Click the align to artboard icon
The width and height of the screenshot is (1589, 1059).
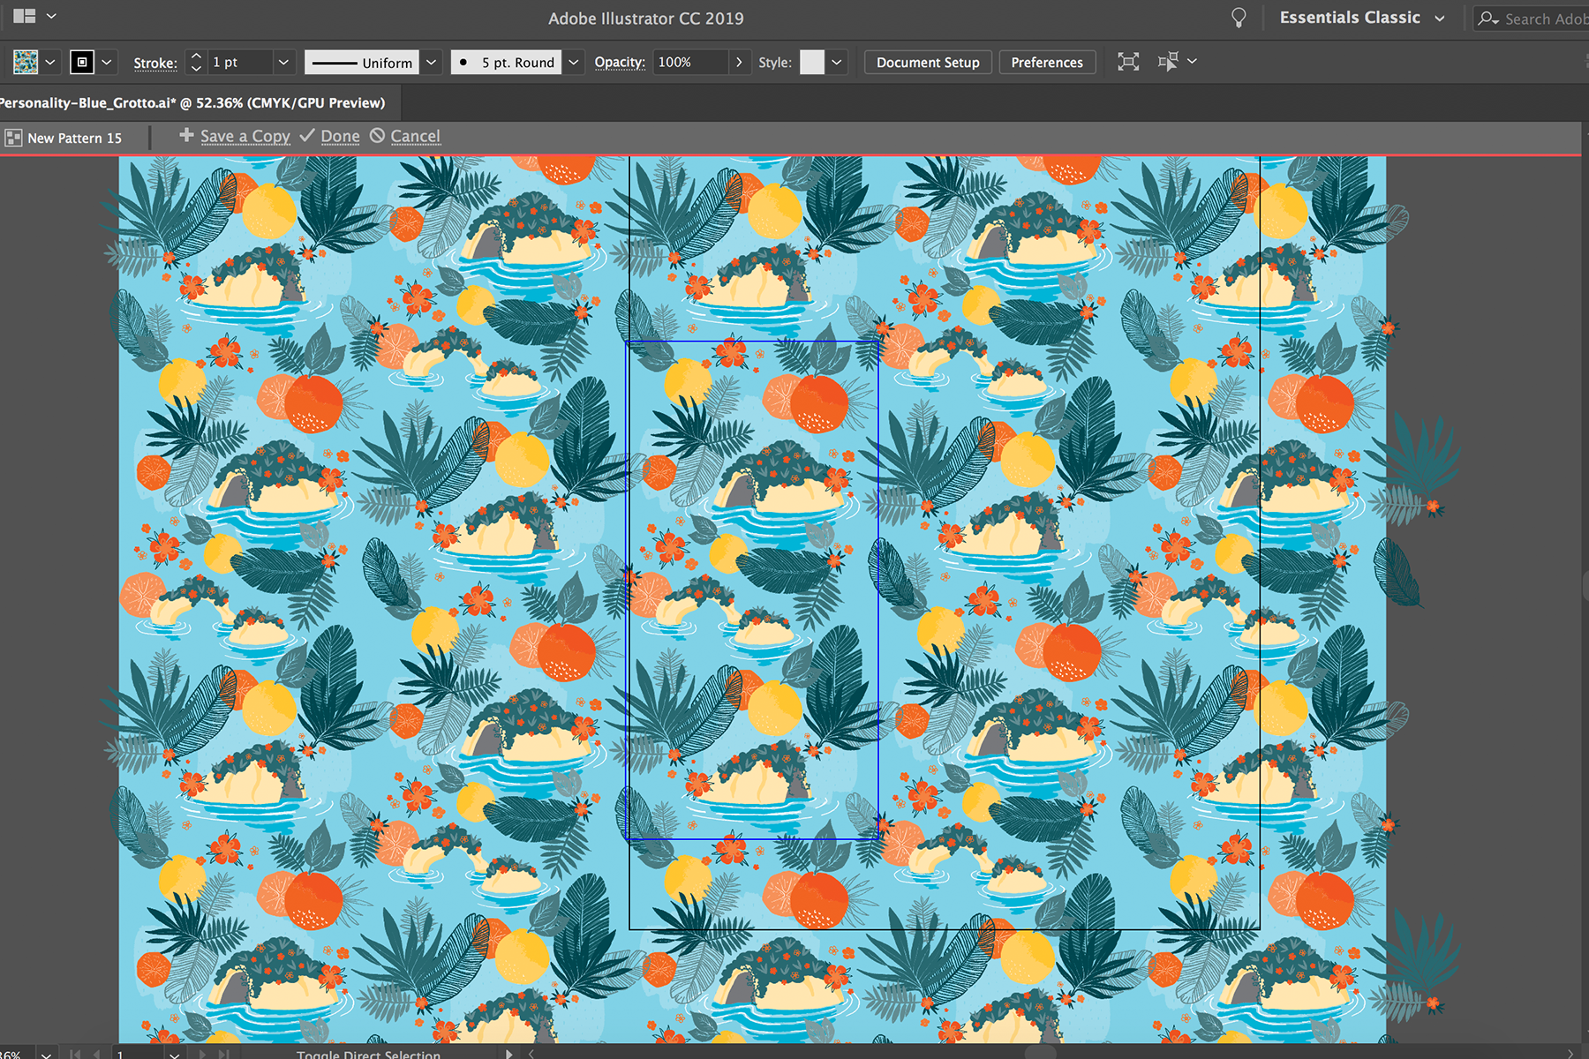point(1127,62)
